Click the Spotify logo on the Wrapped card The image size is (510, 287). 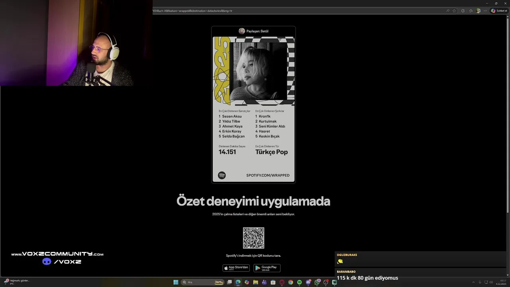point(222,175)
